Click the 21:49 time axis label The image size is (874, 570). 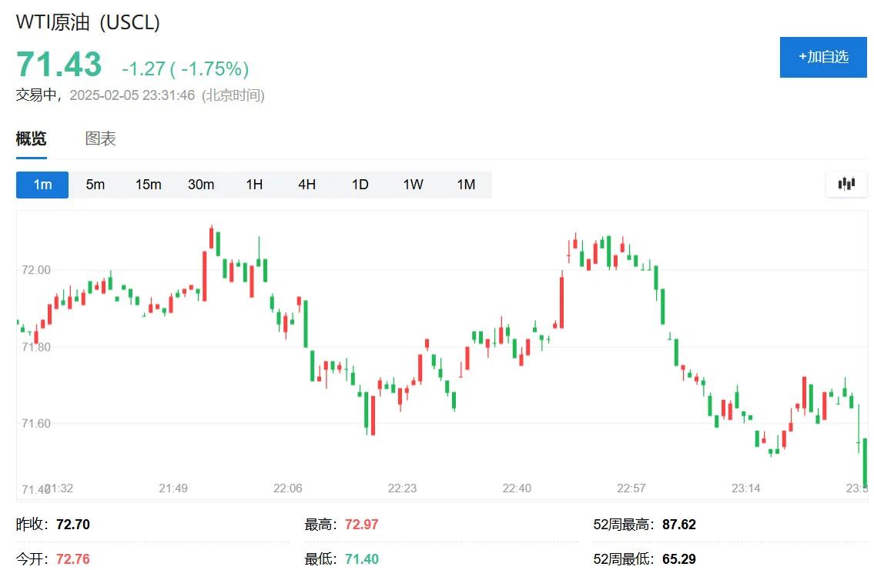[172, 488]
